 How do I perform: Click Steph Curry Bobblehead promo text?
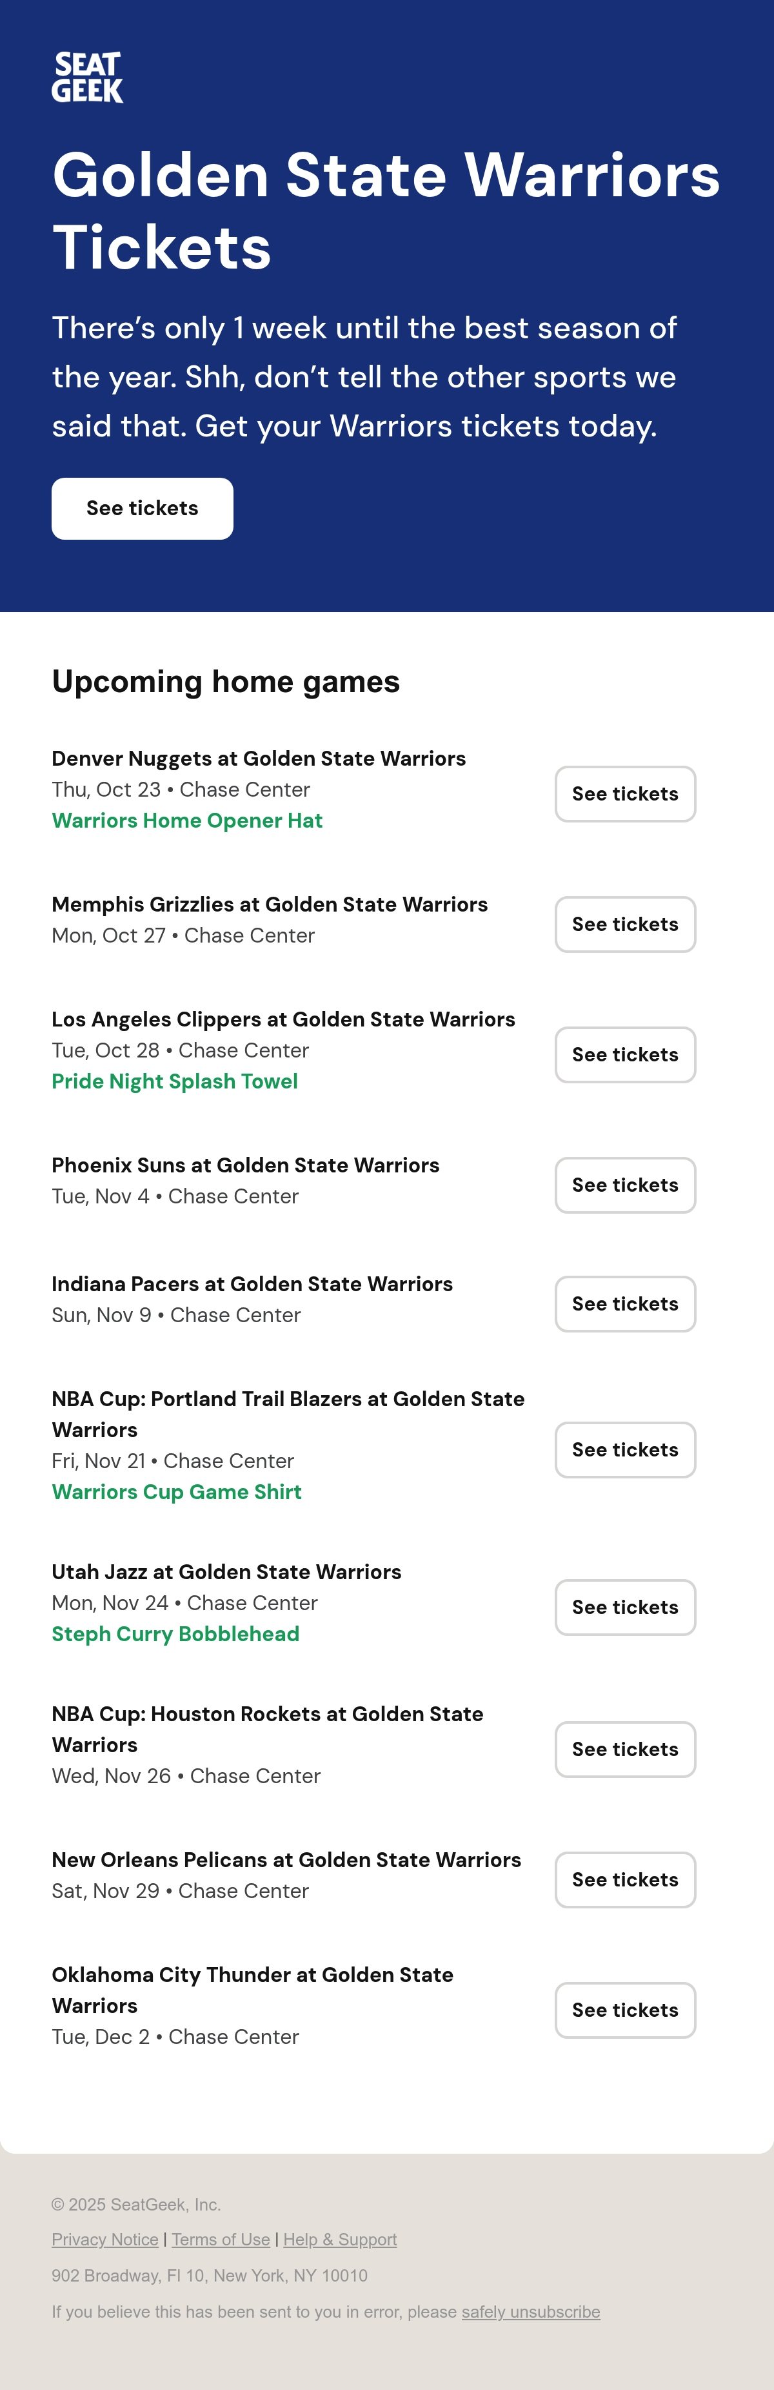click(x=175, y=1634)
